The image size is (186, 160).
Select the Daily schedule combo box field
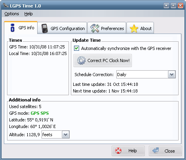pyautogui.click(x=146, y=75)
